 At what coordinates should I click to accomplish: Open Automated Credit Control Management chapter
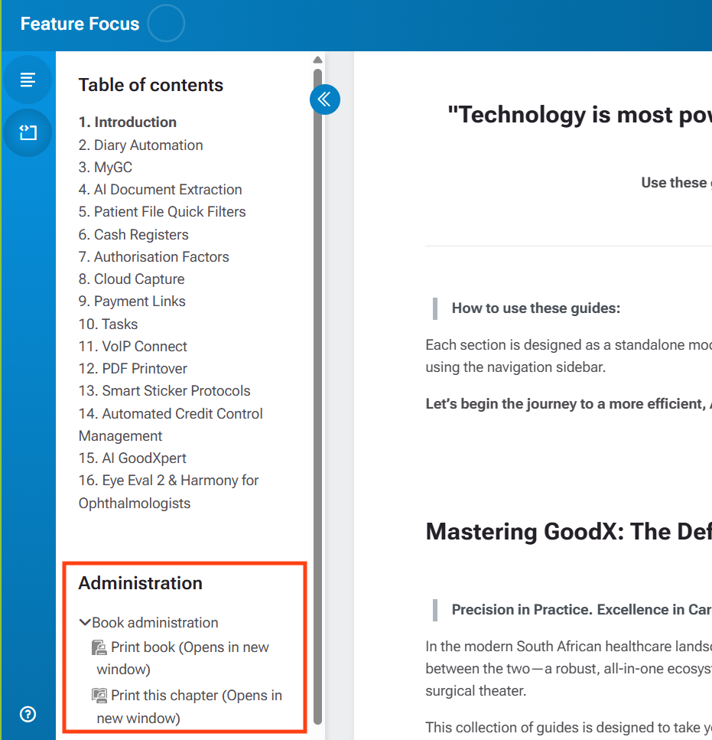171,425
